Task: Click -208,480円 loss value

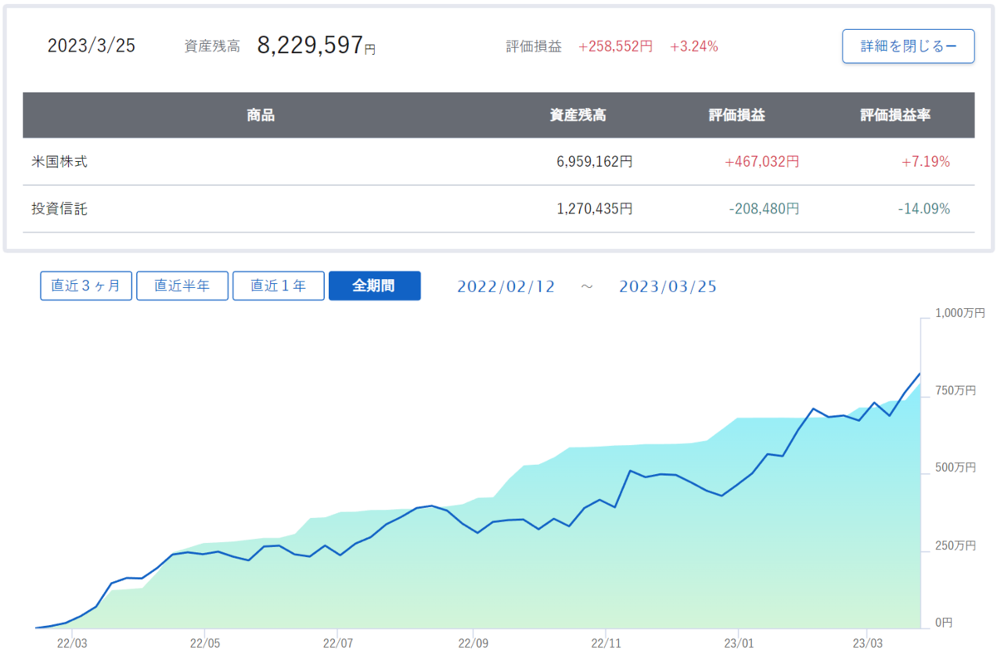Action: 764,209
